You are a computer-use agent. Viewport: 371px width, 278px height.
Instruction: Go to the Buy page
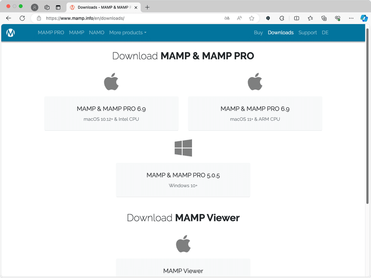coord(258,32)
